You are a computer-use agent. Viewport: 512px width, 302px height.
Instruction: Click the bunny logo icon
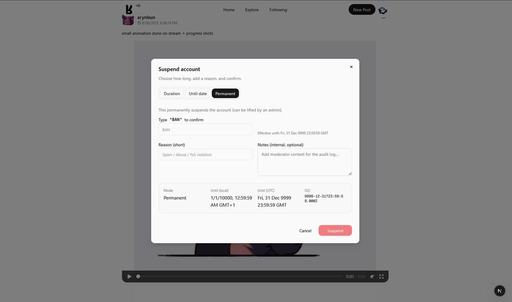pos(129,9)
